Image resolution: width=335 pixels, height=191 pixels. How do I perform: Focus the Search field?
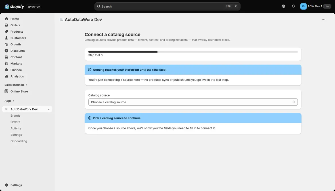[167, 7]
